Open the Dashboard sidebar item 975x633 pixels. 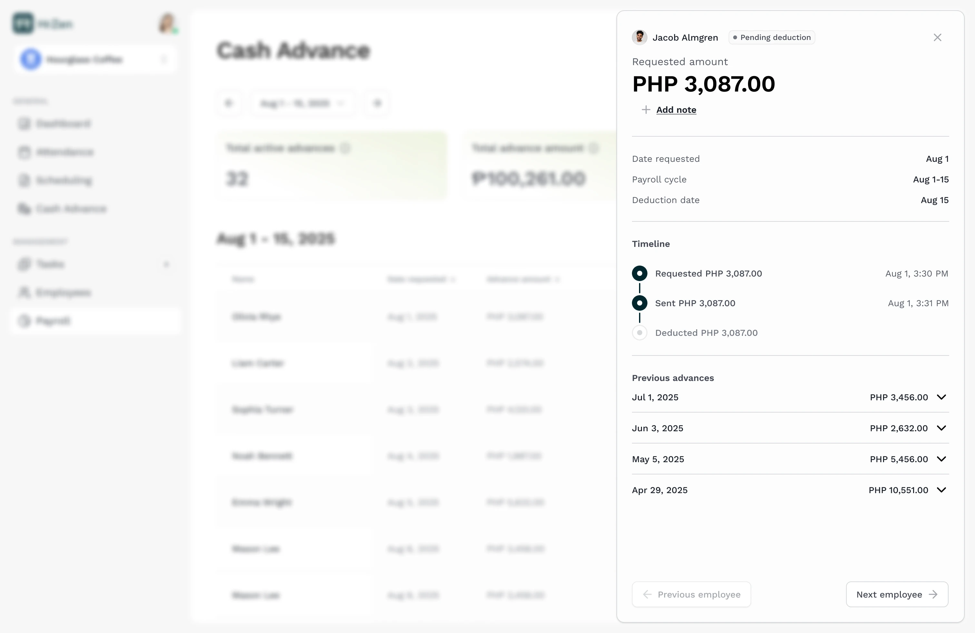[63, 124]
